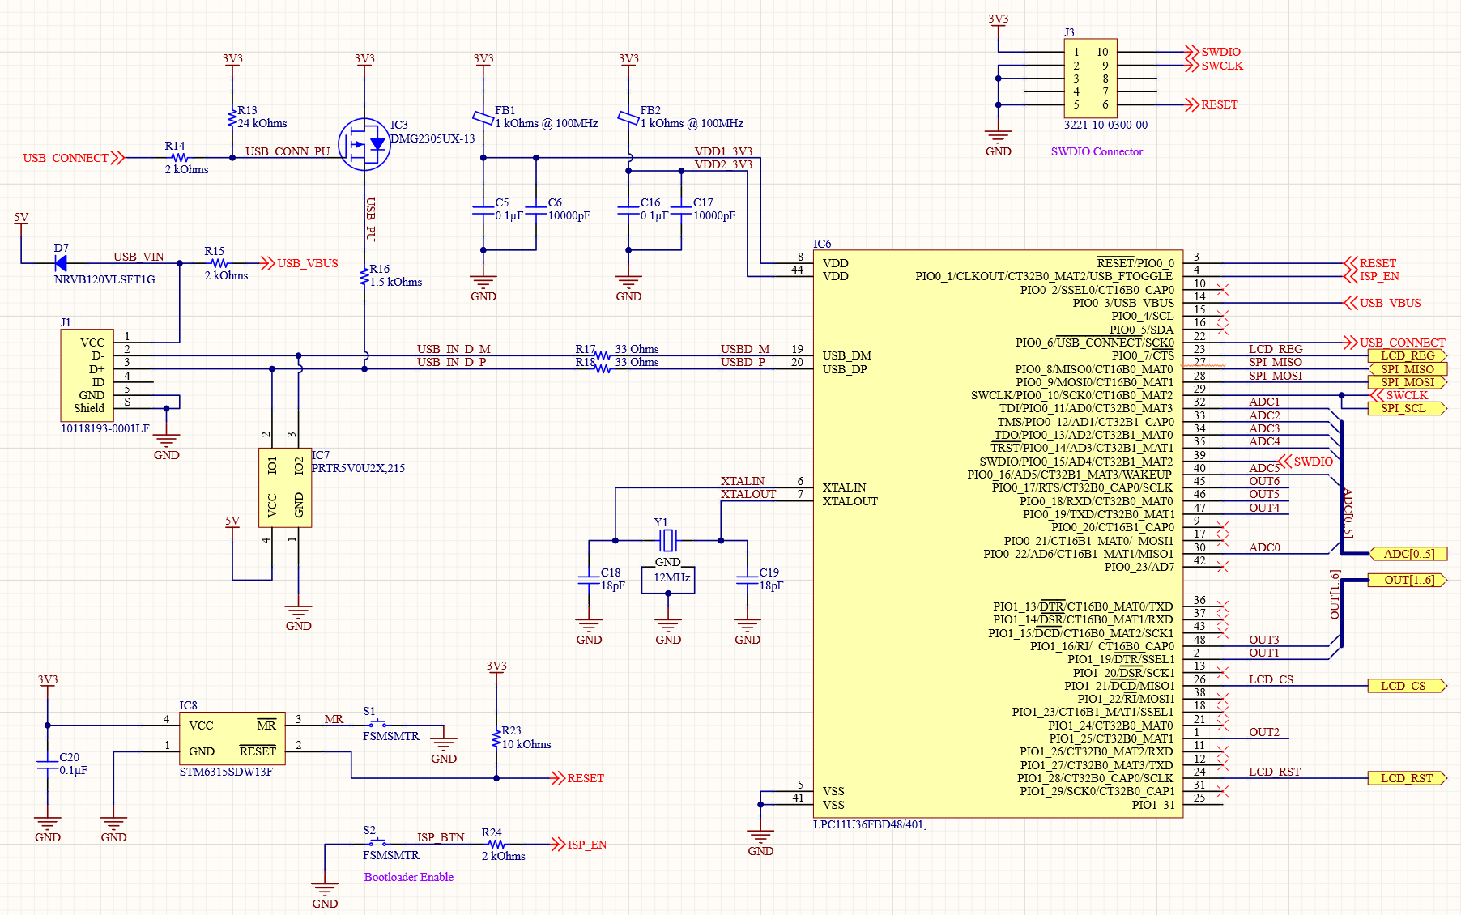Click the USB_IN_D_M net label
This screenshot has height=915, width=1461.
click(454, 349)
